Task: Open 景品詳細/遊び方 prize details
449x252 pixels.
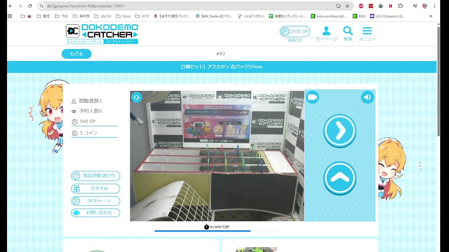Action: (x=95, y=176)
